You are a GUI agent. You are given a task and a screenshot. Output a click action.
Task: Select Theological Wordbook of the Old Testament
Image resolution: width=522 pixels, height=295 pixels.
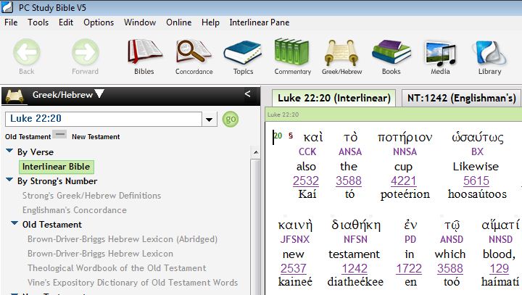coord(117,268)
